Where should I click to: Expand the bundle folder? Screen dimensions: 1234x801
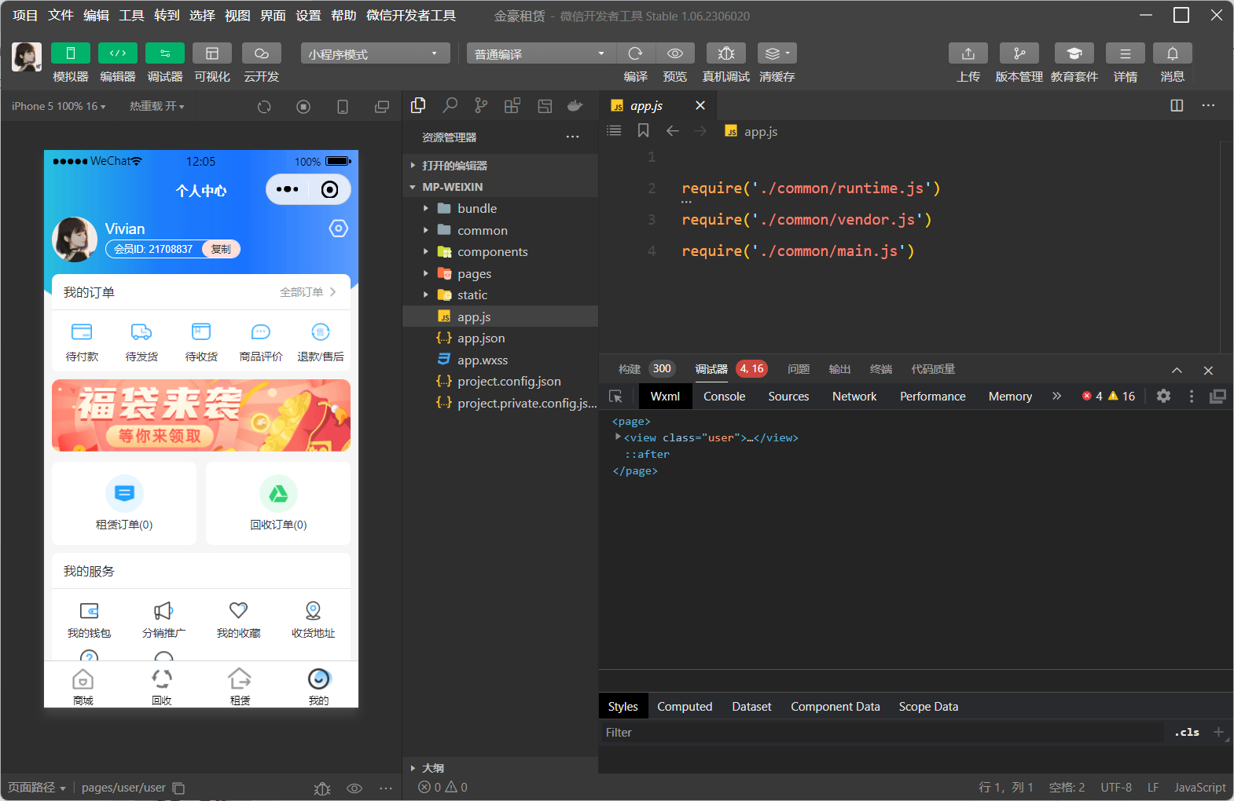[x=500, y=208]
